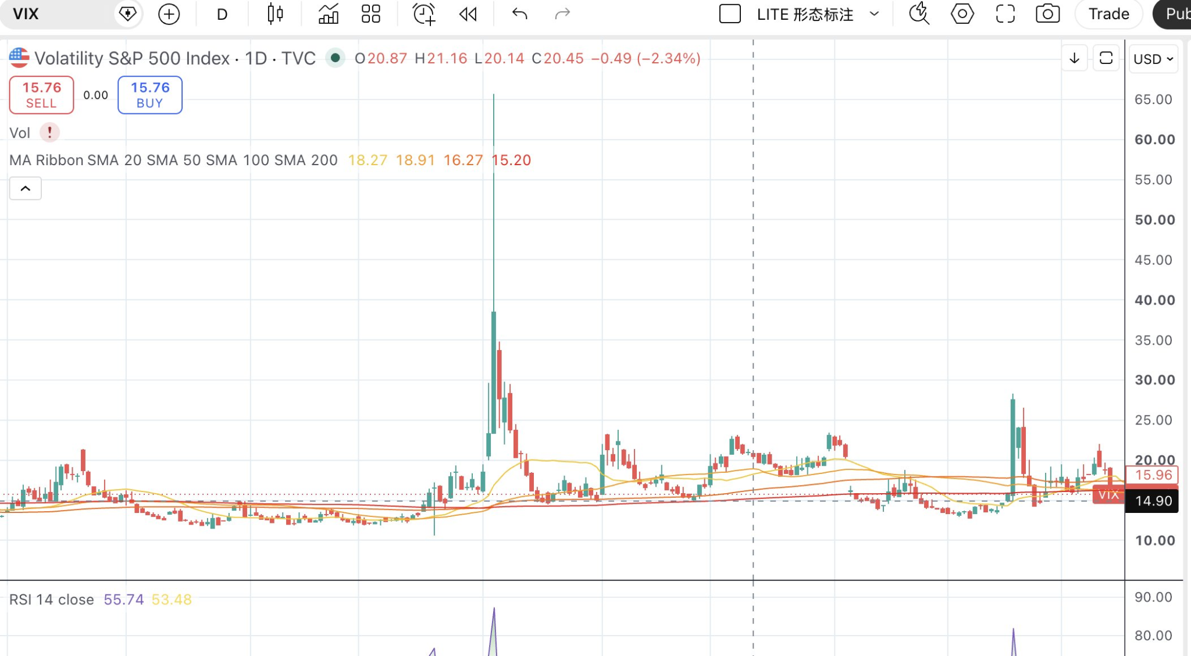Toggle the market status green dot

335,58
